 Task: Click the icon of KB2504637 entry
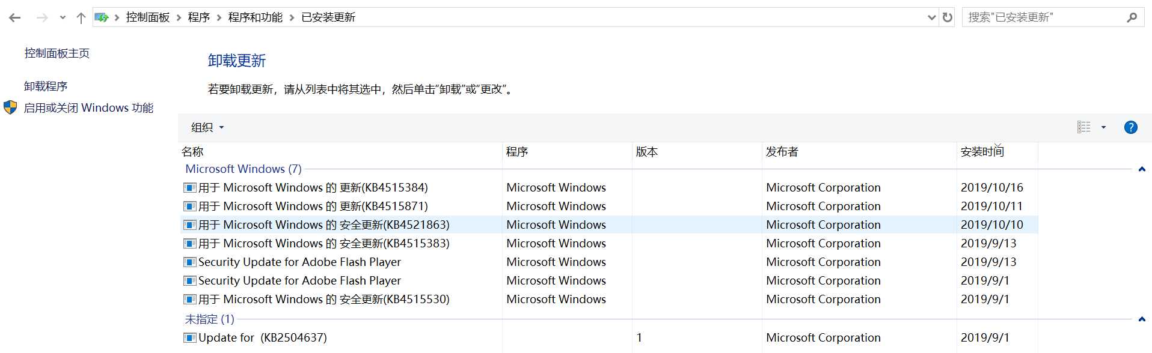(x=190, y=338)
